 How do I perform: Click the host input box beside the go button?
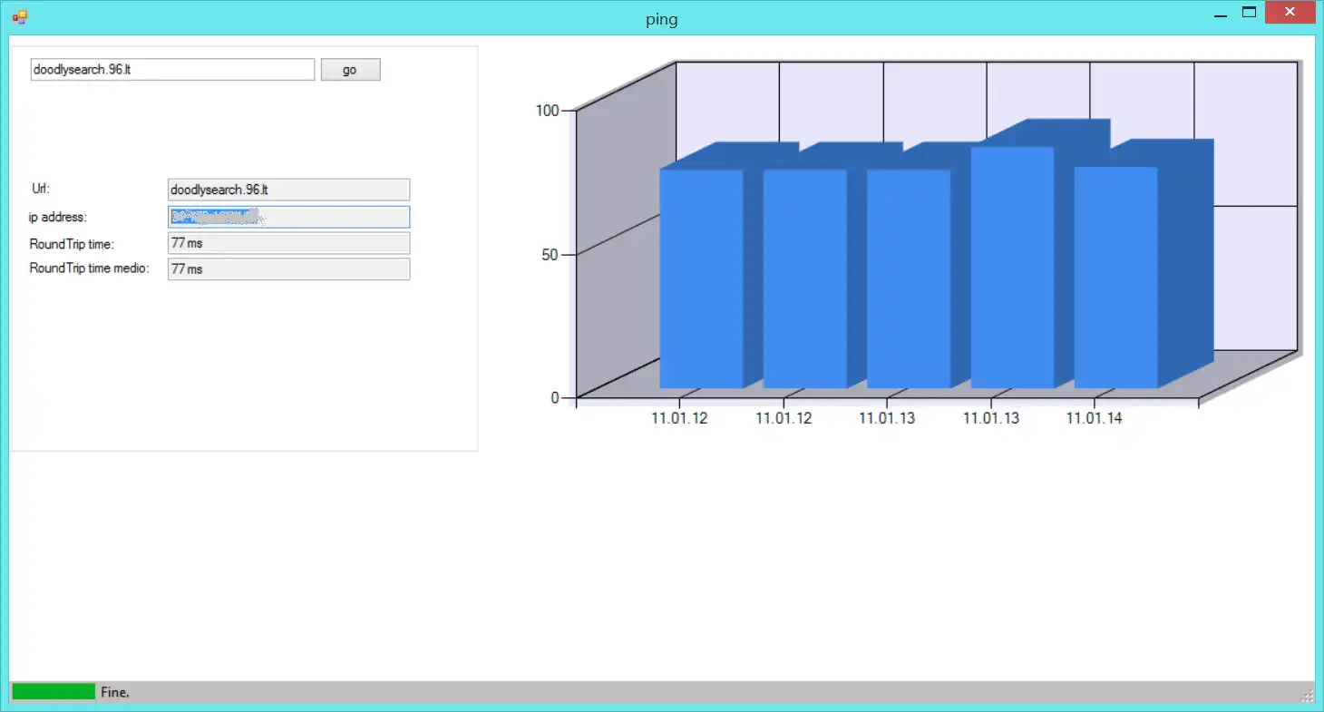(x=172, y=70)
